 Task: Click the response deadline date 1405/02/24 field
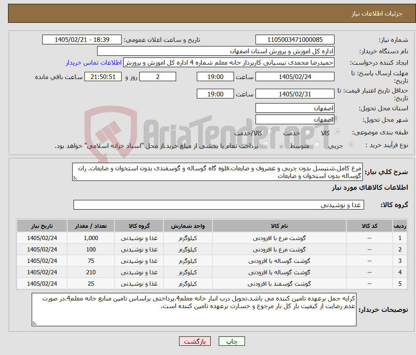tap(295, 77)
